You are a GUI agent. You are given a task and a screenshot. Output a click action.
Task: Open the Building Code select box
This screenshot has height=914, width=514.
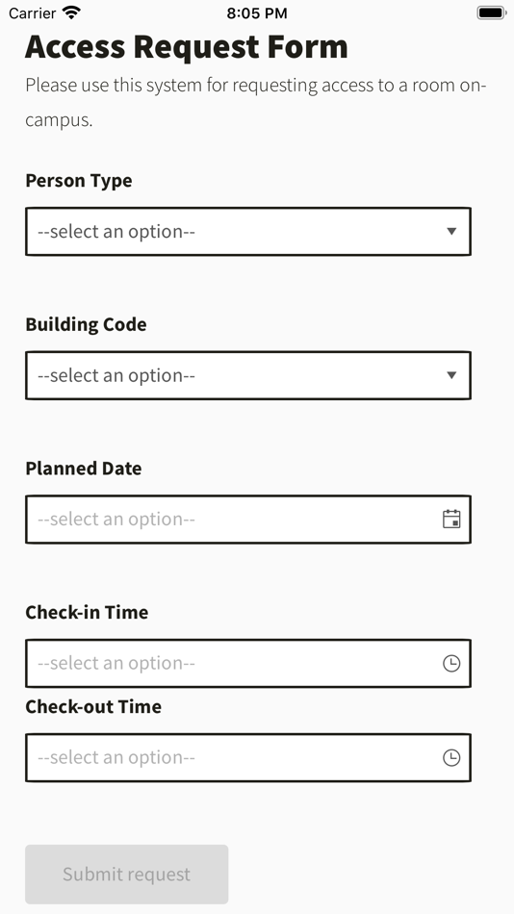(248, 375)
